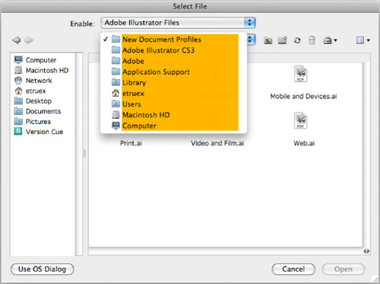Screen dimensions: 380x284
Task: Click the sidebar divider handle
Action: coord(84,153)
